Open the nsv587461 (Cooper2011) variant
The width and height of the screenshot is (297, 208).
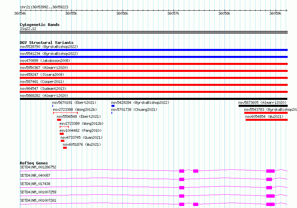(x=42, y=82)
